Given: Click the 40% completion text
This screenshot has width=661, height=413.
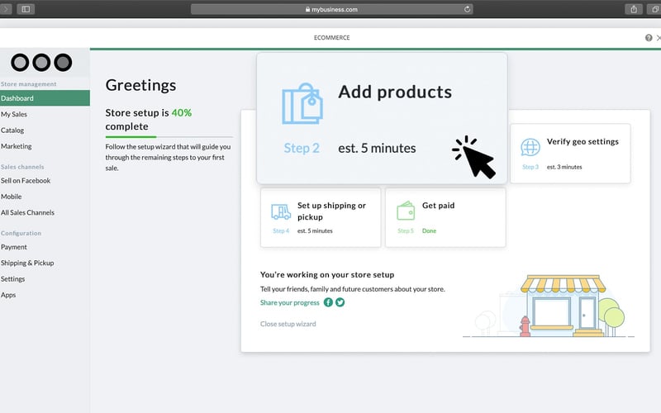Looking at the screenshot, I should click(181, 112).
